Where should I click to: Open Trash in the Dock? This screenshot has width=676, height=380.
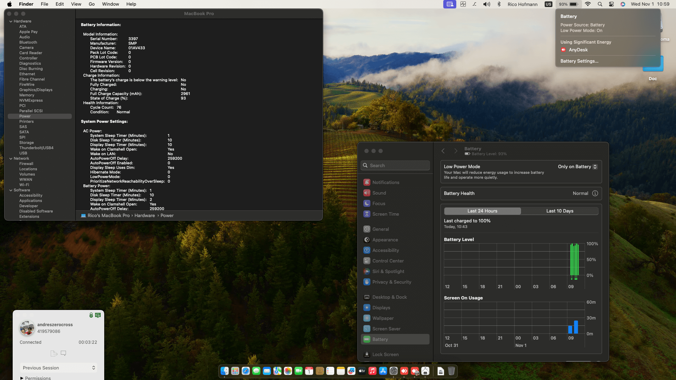[x=451, y=371]
